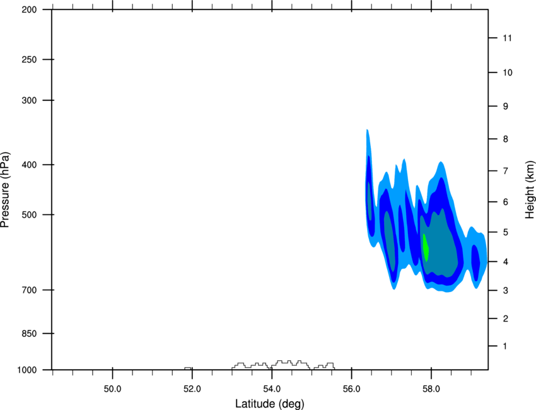Pick the 3 km height label

pos(506,291)
